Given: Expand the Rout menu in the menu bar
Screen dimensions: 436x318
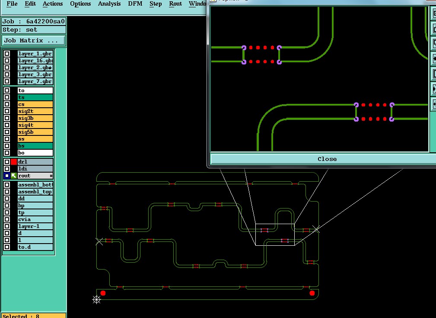Looking at the screenshot, I should coord(175,3).
